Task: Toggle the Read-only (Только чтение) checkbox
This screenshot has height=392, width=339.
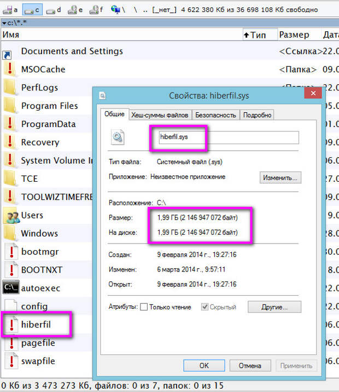Action: coord(144,307)
